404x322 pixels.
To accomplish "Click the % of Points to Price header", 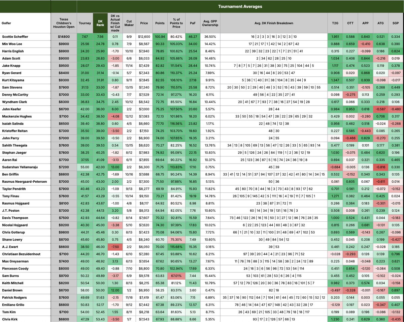I will (x=177, y=23).
